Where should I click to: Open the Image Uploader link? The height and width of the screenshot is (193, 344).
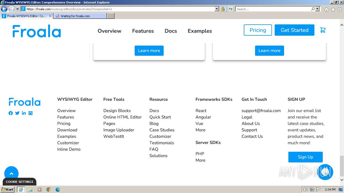tap(119, 130)
